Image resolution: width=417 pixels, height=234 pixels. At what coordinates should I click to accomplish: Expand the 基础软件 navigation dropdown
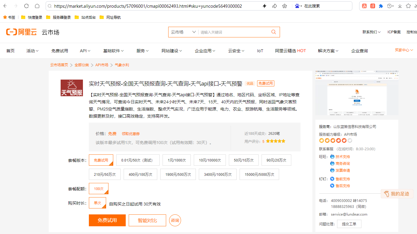click(x=113, y=51)
